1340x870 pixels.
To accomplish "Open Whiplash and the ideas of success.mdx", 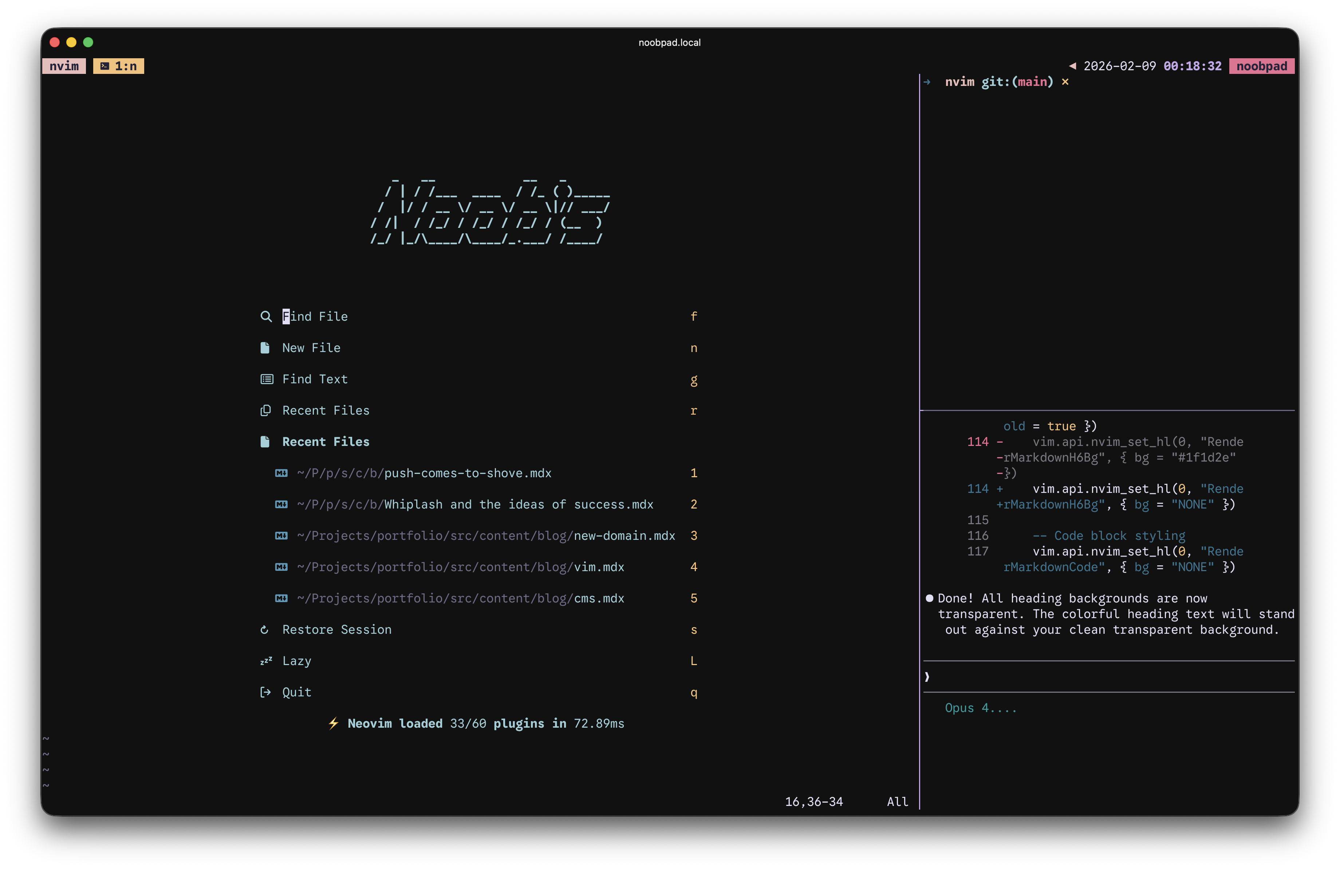I will click(x=518, y=505).
